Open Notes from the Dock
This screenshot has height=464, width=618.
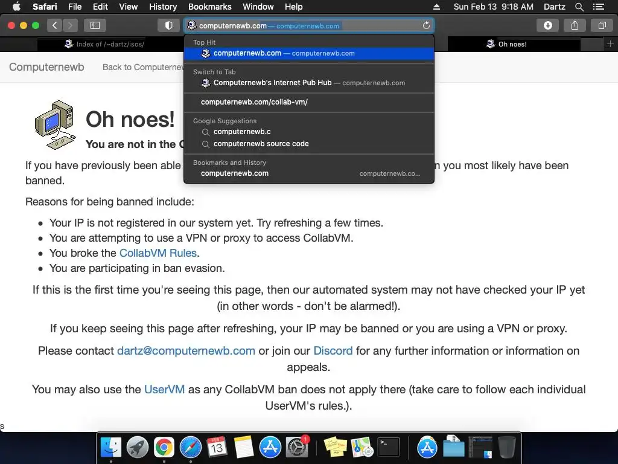[244, 448]
